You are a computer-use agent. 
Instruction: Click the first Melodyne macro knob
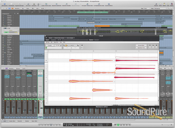[x=150, y=48]
